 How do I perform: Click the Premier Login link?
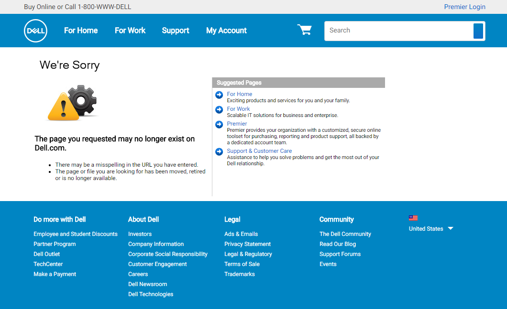coord(464,7)
